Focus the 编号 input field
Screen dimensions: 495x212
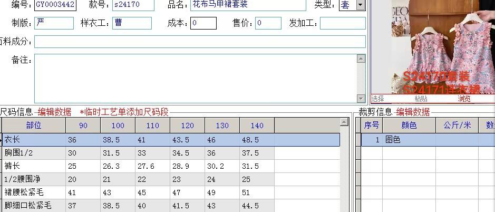55,5
